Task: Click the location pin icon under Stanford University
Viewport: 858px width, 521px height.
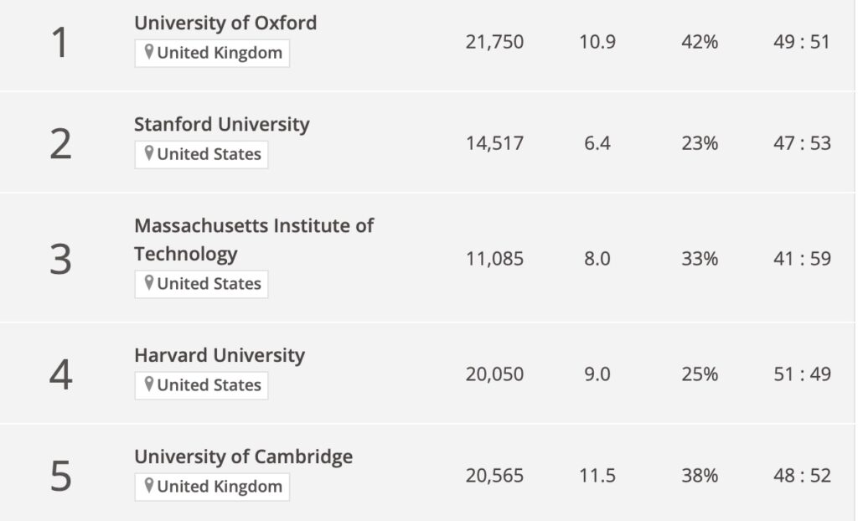Action: click(x=149, y=154)
